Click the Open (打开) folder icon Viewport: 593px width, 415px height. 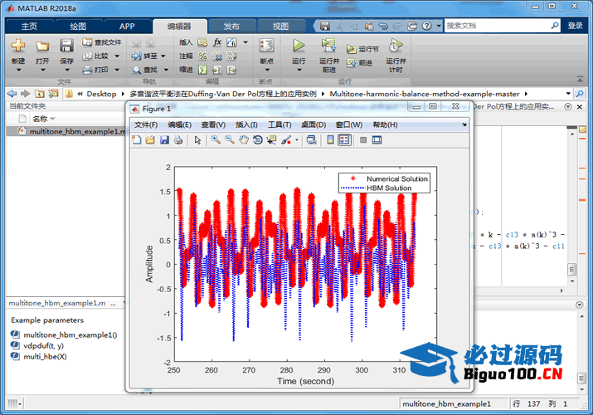click(42, 46)
